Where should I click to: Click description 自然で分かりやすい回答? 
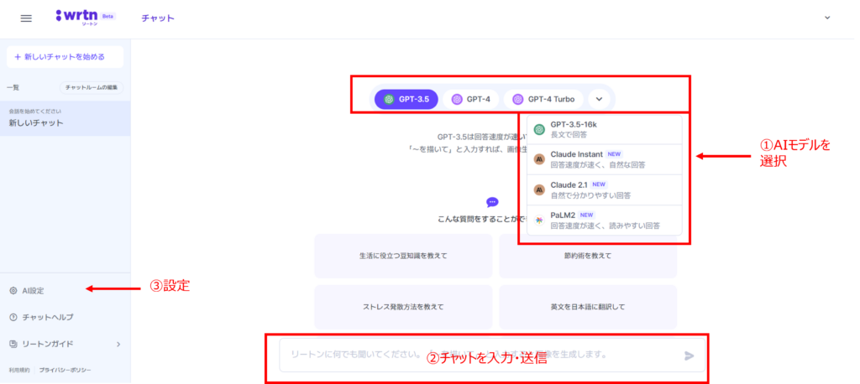[x=590, y=195]
